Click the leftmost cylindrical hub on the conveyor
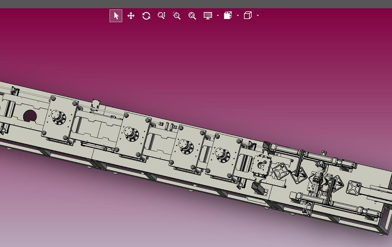 [x=58, y=118]
